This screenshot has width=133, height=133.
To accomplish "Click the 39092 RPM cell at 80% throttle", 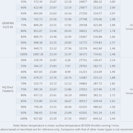I will 83,95.
